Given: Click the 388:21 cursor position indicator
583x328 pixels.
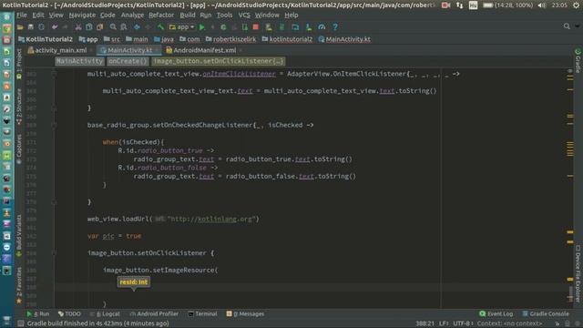Looking at the screenshot, I should click(x=424, y=323).
